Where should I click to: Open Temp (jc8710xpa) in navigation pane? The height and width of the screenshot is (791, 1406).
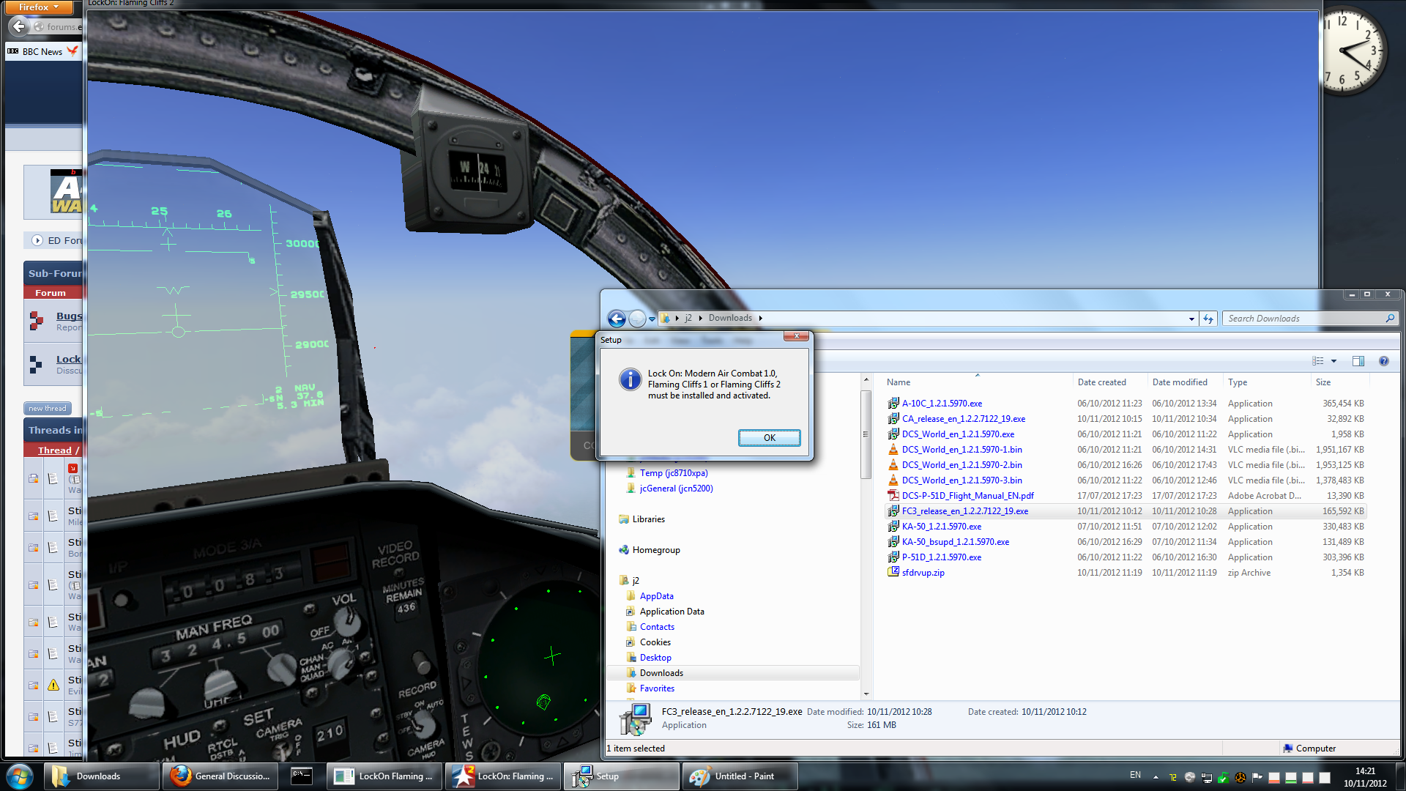[x=673, y=473]
